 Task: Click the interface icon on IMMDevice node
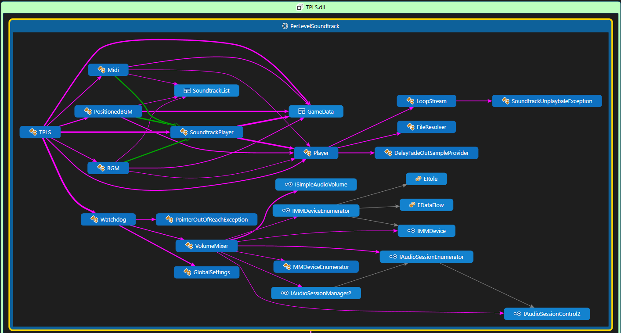click(x=411, y=231)
